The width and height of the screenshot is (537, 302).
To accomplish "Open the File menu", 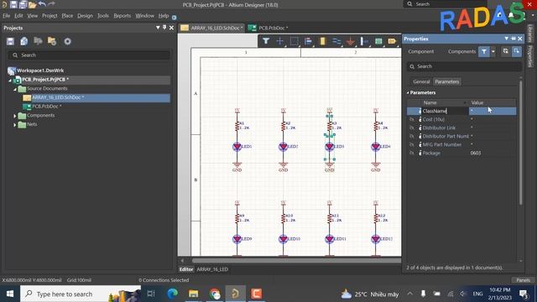I will click(6, 16).
